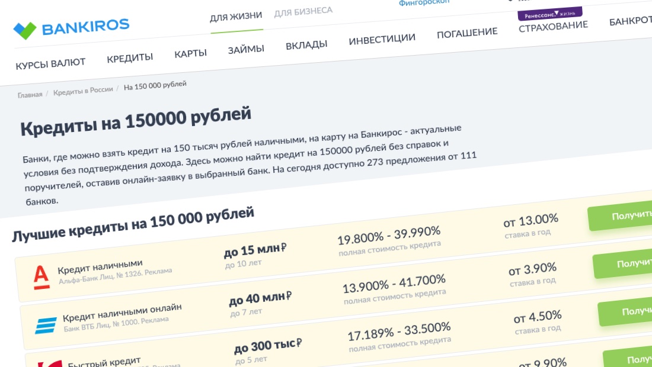The image size is (652, 367).
Task: Open the Вклады menu item
Action: pos(306,46)
